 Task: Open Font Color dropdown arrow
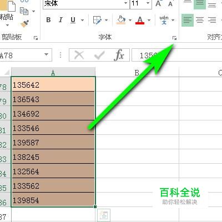click(x=149, y=20)
